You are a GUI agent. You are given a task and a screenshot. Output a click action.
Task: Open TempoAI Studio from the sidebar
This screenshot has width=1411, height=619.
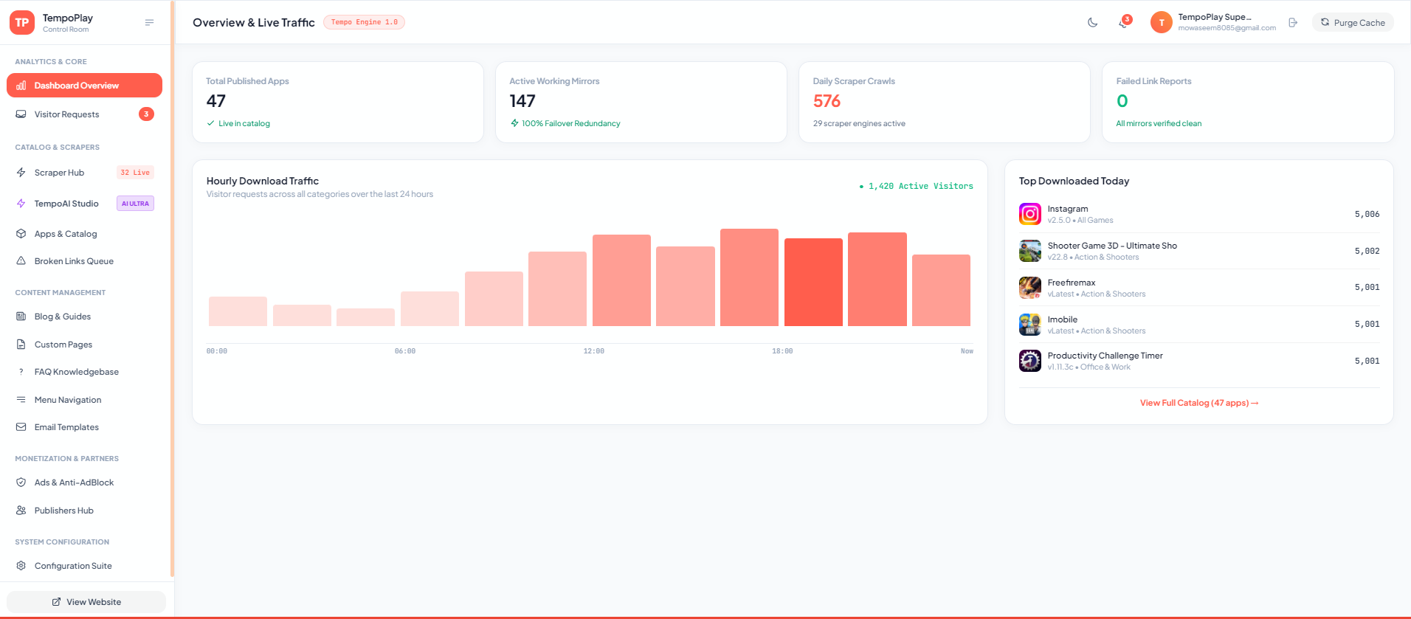coord(84,204)
